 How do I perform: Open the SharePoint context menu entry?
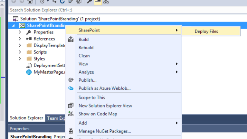(x=123, y=30)
